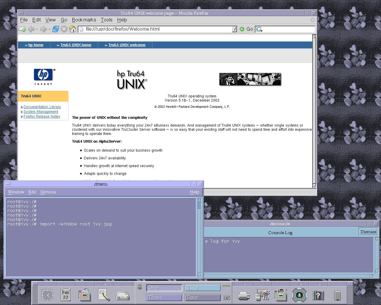Click the round control icon left of the Help books
The height and width of the screenshot is (305, 381).
point(299,295)
